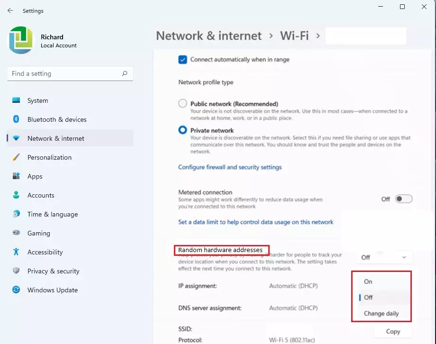
Task: Open the Accounts settings
Action: tap(42, 195)
